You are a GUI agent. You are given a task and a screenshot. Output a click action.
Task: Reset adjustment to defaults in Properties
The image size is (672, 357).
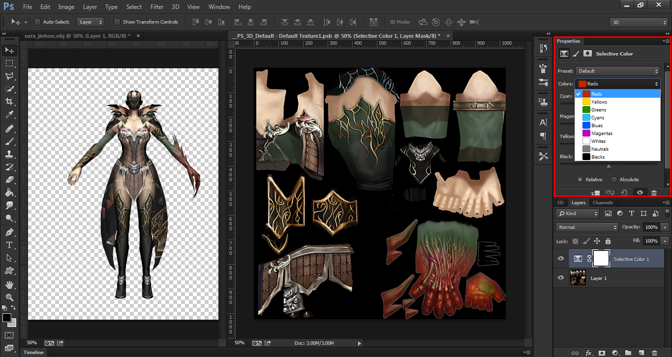coord(624,192)
